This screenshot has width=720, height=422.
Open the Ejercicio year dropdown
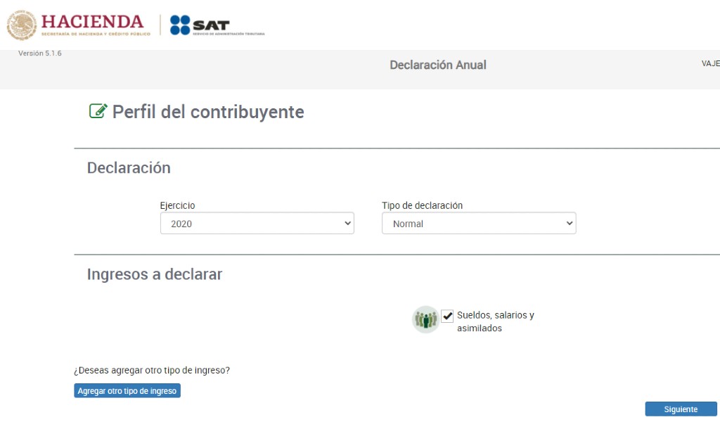(257, 224)
